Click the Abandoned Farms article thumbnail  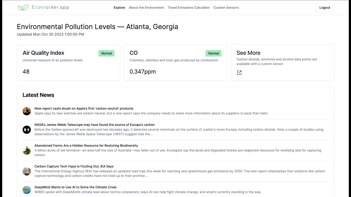[27, 150]
